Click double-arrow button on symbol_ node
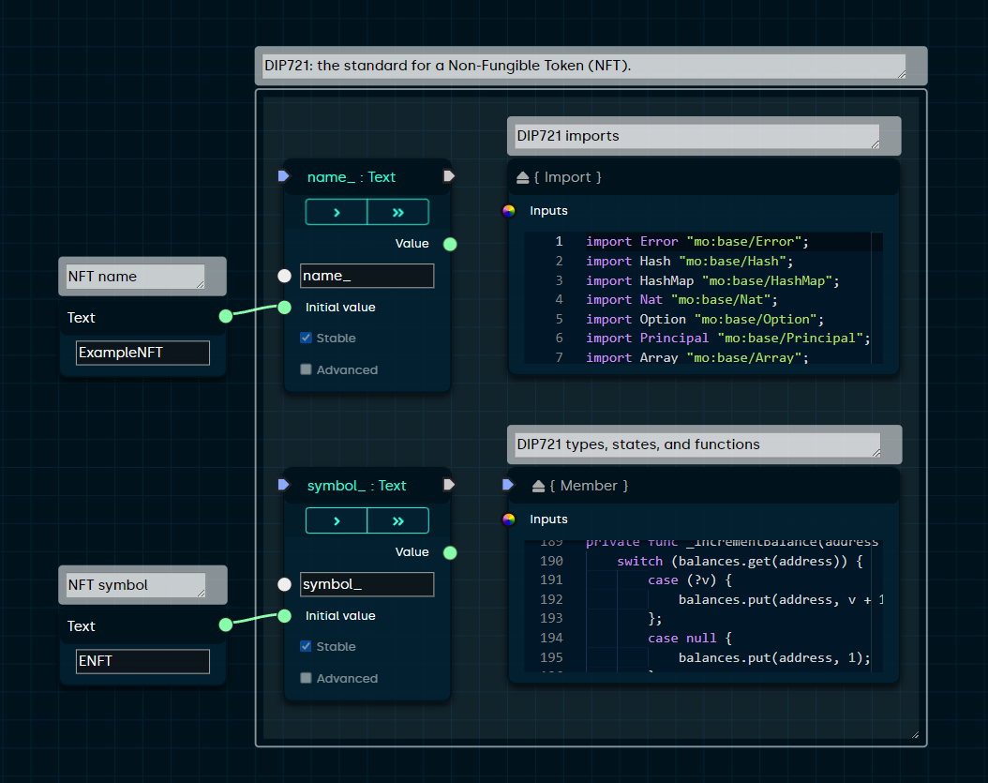988x783 pixels. click(398, 520)
